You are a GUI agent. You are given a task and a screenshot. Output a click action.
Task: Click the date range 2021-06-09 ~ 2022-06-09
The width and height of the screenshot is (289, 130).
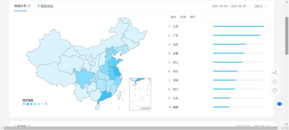[229, 6]
